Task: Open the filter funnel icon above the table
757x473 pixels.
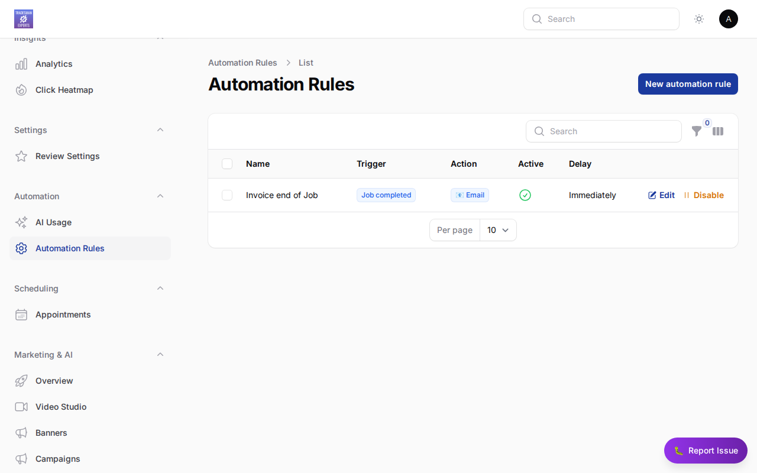Action: click(x=697, y=131)
